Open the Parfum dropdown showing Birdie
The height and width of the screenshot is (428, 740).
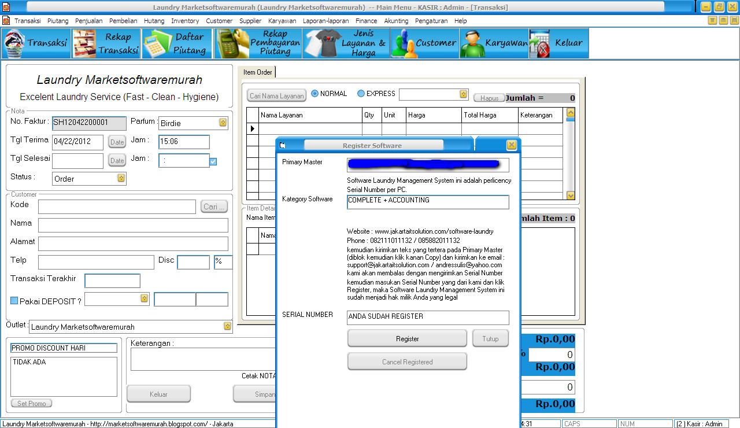tap(222, 123)
